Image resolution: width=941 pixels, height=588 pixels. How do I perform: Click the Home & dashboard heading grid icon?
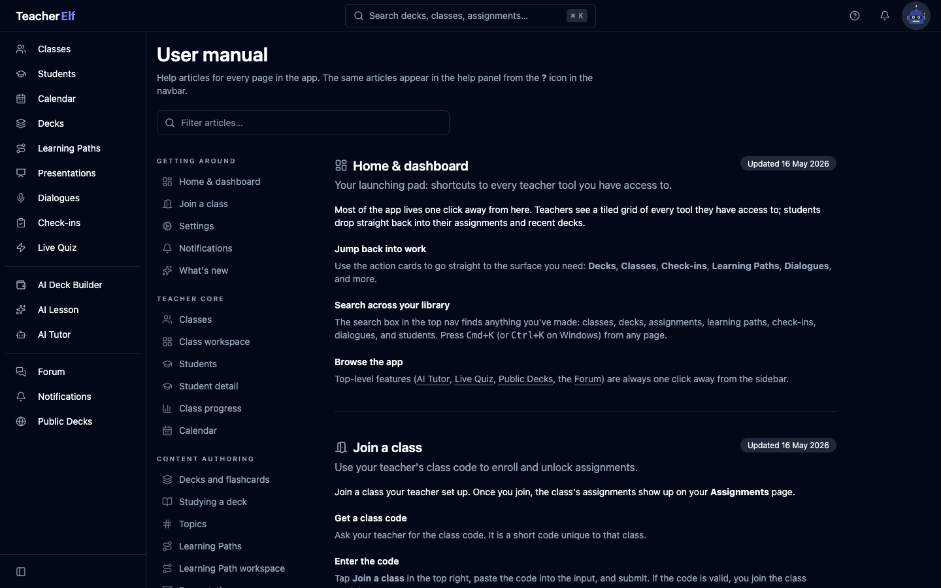tap(341, 166)
